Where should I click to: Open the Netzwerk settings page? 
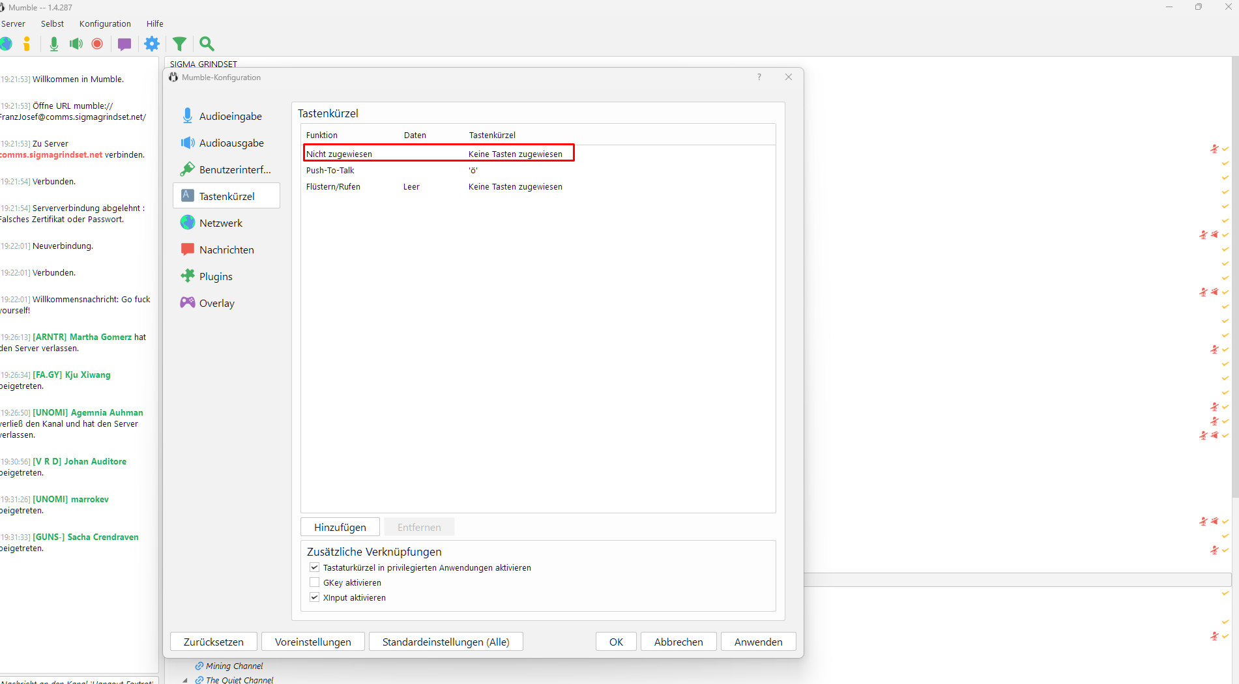tap(226, 223)
